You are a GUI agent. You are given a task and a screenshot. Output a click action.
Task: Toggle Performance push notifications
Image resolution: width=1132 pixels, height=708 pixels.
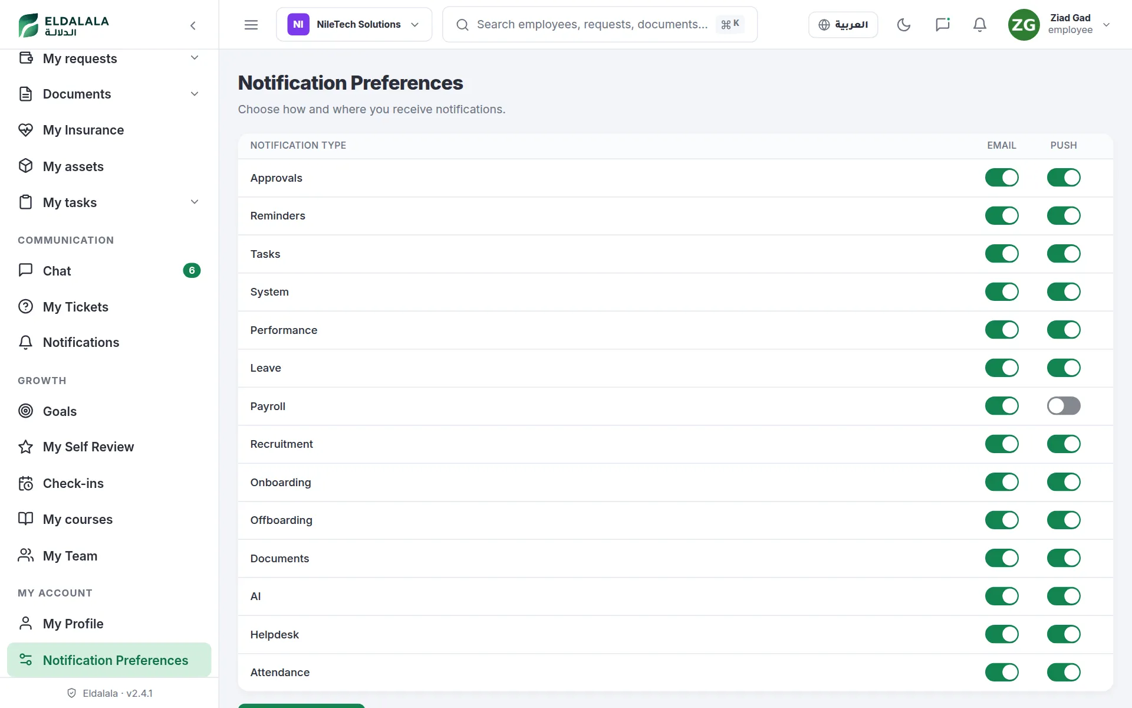tap(1064, 330)
